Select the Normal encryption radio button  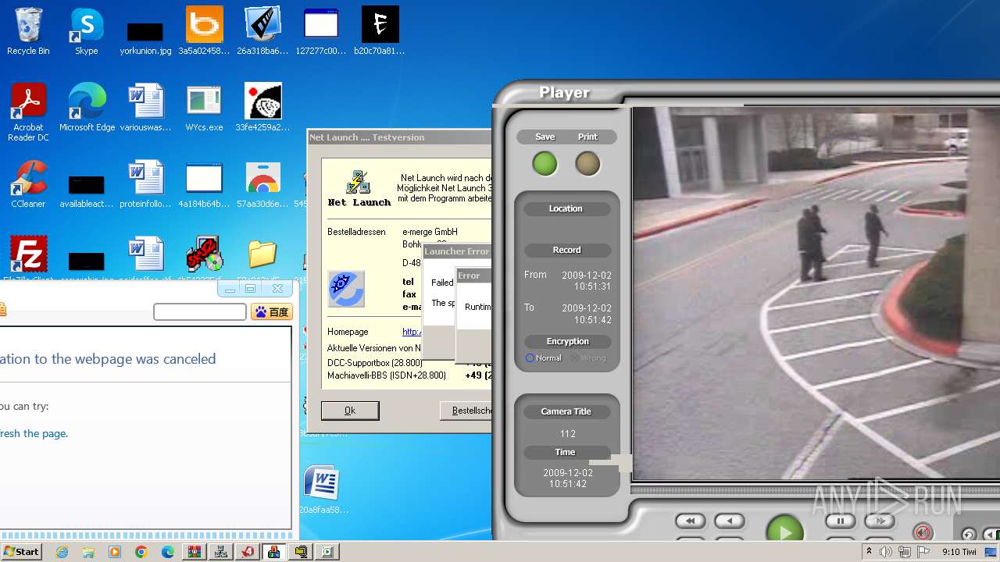click(530, 358)
